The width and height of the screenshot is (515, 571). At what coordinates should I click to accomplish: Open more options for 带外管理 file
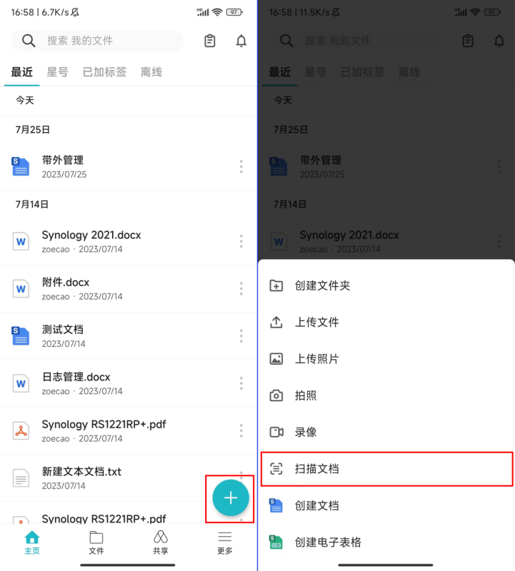click(241, 166)
